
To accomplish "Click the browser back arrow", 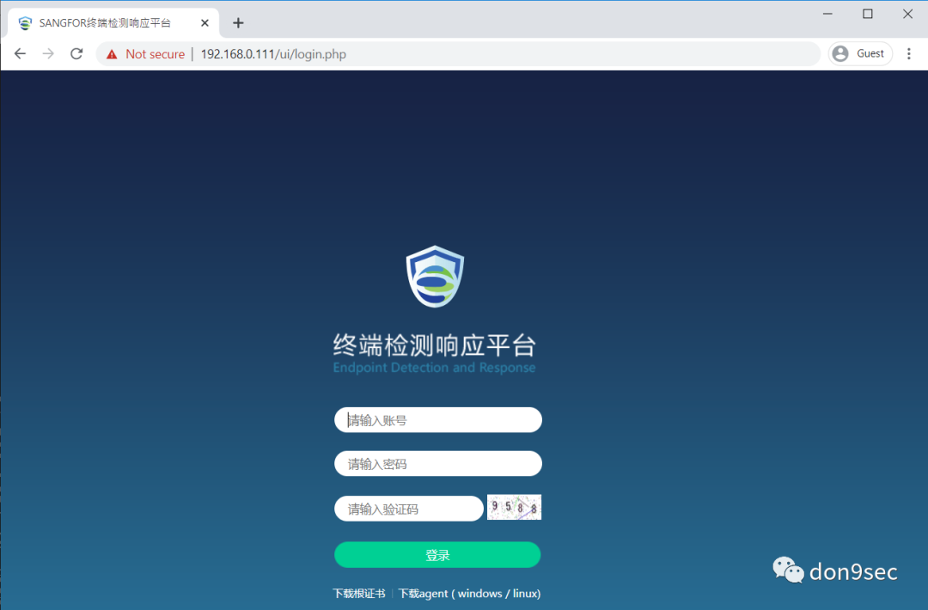I will tap(20, 54).
